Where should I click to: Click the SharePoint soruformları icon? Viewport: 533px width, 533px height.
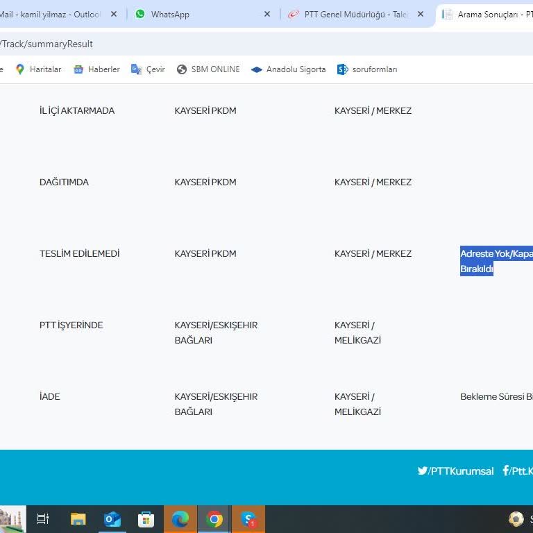pyautogui.click(x=342, y=69)
